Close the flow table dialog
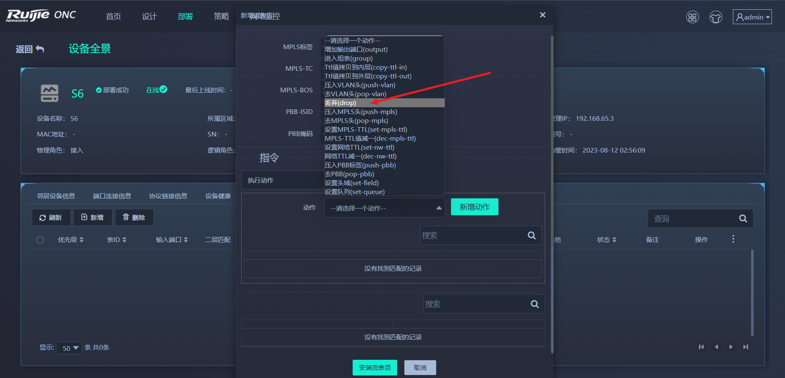Viewport: 785px width, 378px height. 543,15
